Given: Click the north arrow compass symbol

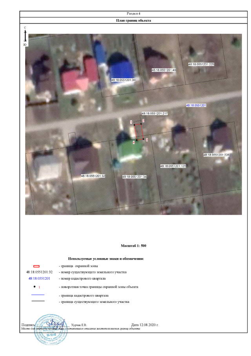Looking at the screenshot, I should point(25,37).
